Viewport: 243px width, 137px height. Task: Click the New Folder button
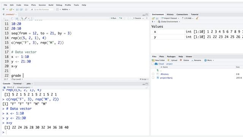click(158, 60)
